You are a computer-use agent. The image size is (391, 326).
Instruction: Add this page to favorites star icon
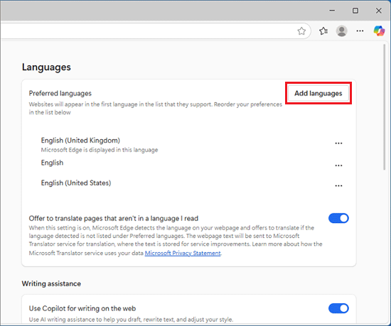[301, 31]
